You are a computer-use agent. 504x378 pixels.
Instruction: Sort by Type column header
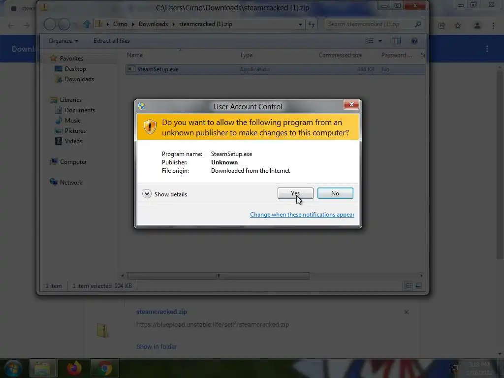(x=246, y=55)
